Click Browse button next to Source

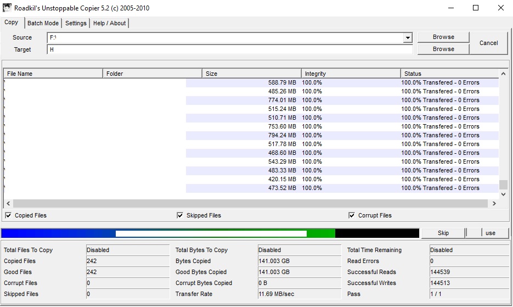tap(443, 37)
